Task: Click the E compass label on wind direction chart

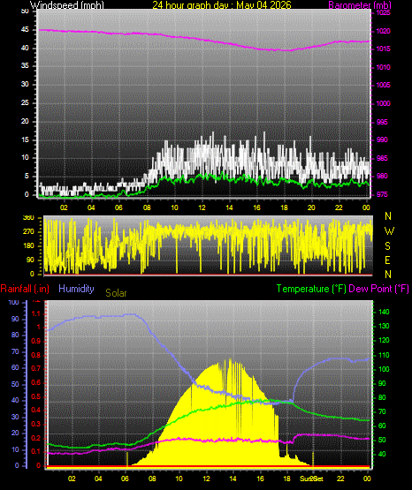Action: (x=387, y=260)
